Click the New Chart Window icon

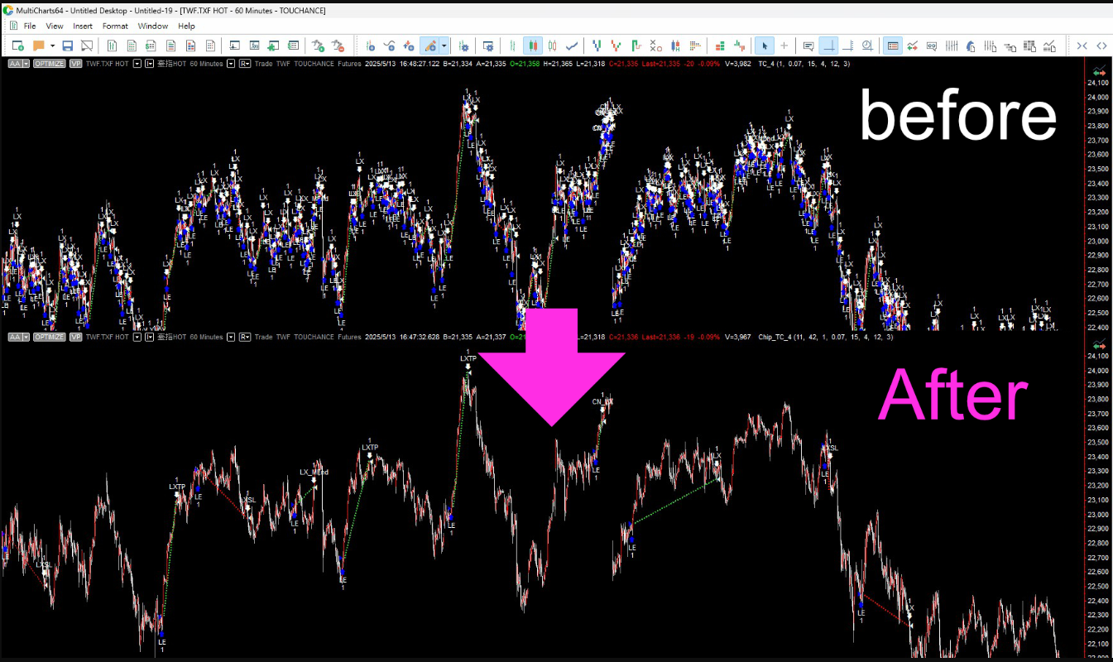[x=17, y=46]
